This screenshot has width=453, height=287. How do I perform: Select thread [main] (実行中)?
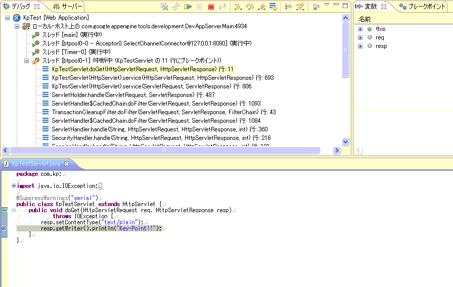pyautogui.click(x=72, y=35)
